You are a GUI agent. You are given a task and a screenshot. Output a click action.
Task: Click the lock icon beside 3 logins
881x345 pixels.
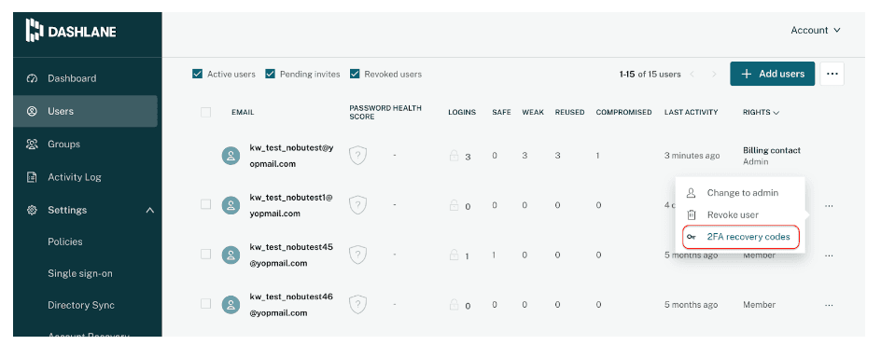[x=454, y=156]
